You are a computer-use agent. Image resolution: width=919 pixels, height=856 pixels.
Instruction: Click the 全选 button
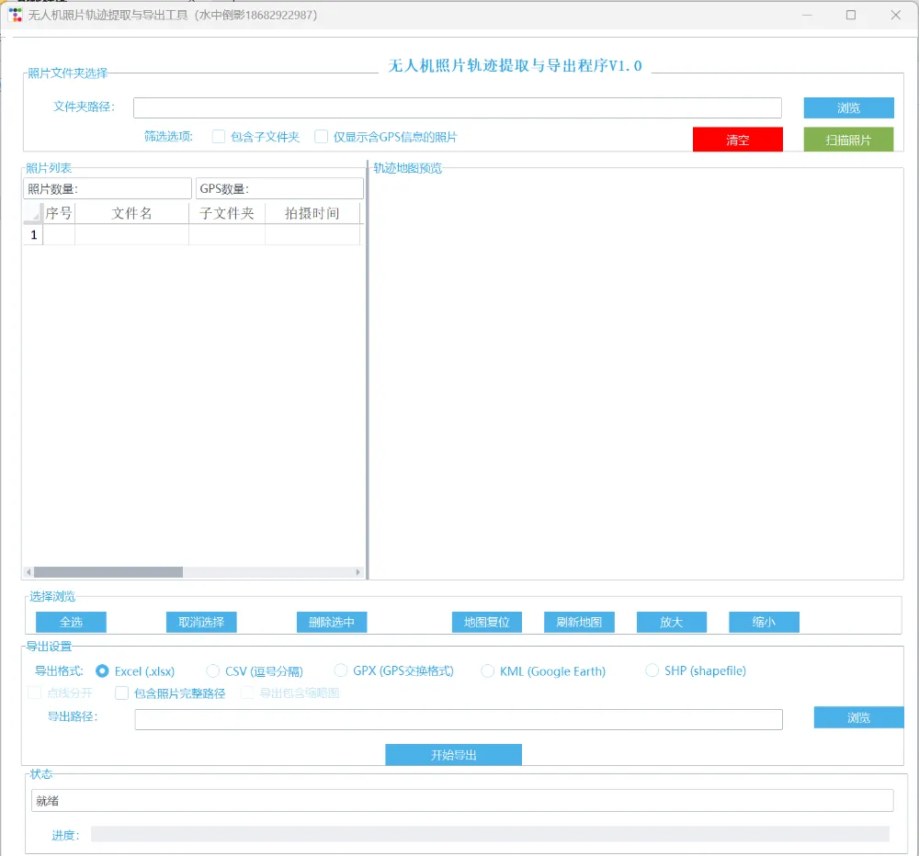pos(71,622)
